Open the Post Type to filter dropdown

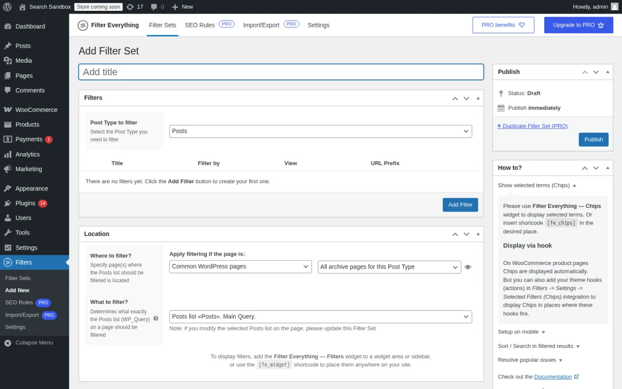point(321,131)
